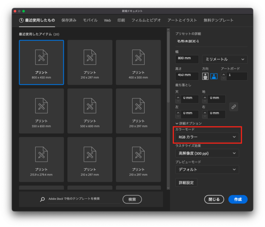Pick the 550 x 650 mm preset icon
This screenshot has width=265, height=227.
click(41, 106)
